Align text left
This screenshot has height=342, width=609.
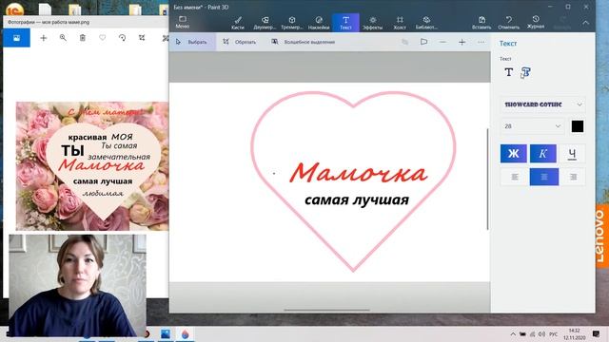coord(515,177)
